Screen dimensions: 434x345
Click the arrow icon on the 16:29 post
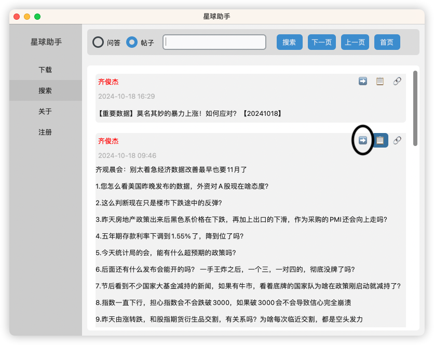[363, 81]
